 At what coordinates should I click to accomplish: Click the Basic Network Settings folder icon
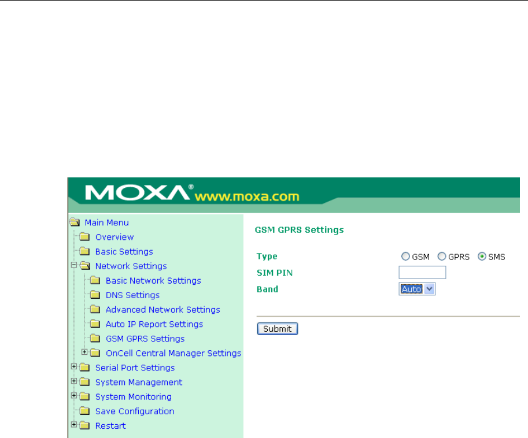[95, 280]
